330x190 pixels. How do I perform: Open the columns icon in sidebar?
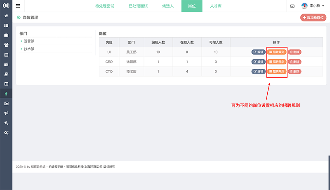[6, 84]
